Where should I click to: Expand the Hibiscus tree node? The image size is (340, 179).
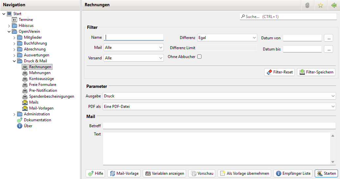[x=9, y=26]
